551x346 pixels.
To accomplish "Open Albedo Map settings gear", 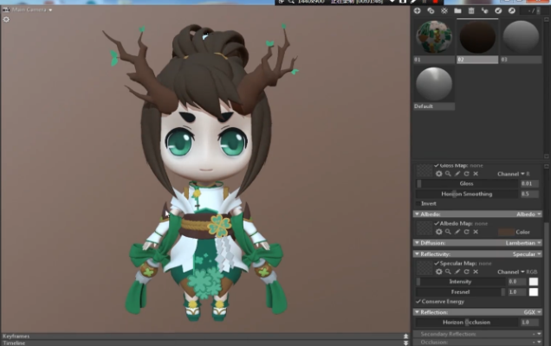I will [439, 232].
